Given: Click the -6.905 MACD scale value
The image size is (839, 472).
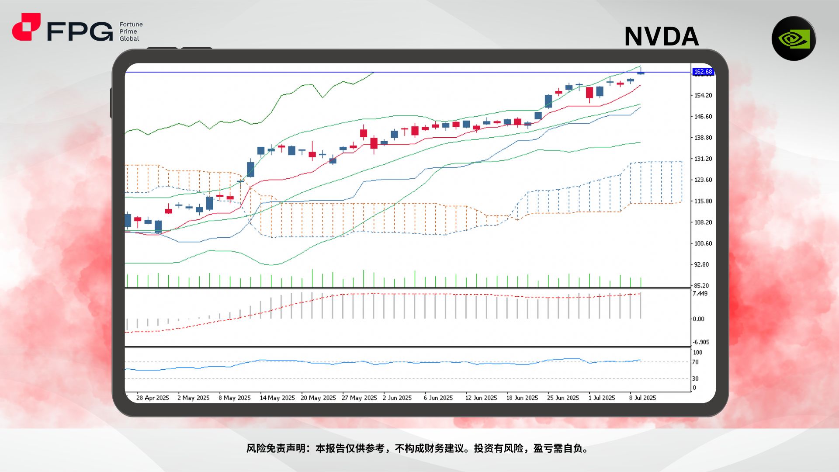Looking at the screenshot, I should coord(701,343).
